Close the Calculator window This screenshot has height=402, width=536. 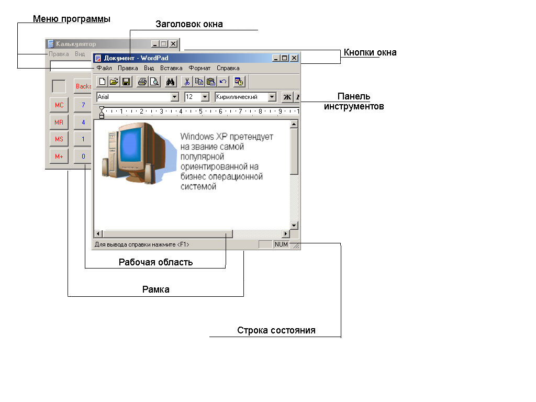pyautogui.click(x=174, y=44)
